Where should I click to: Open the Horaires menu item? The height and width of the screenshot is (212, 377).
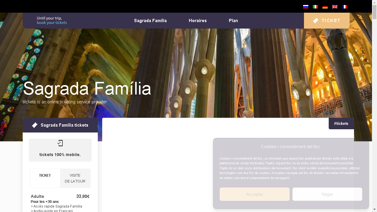tap(198, 21)
